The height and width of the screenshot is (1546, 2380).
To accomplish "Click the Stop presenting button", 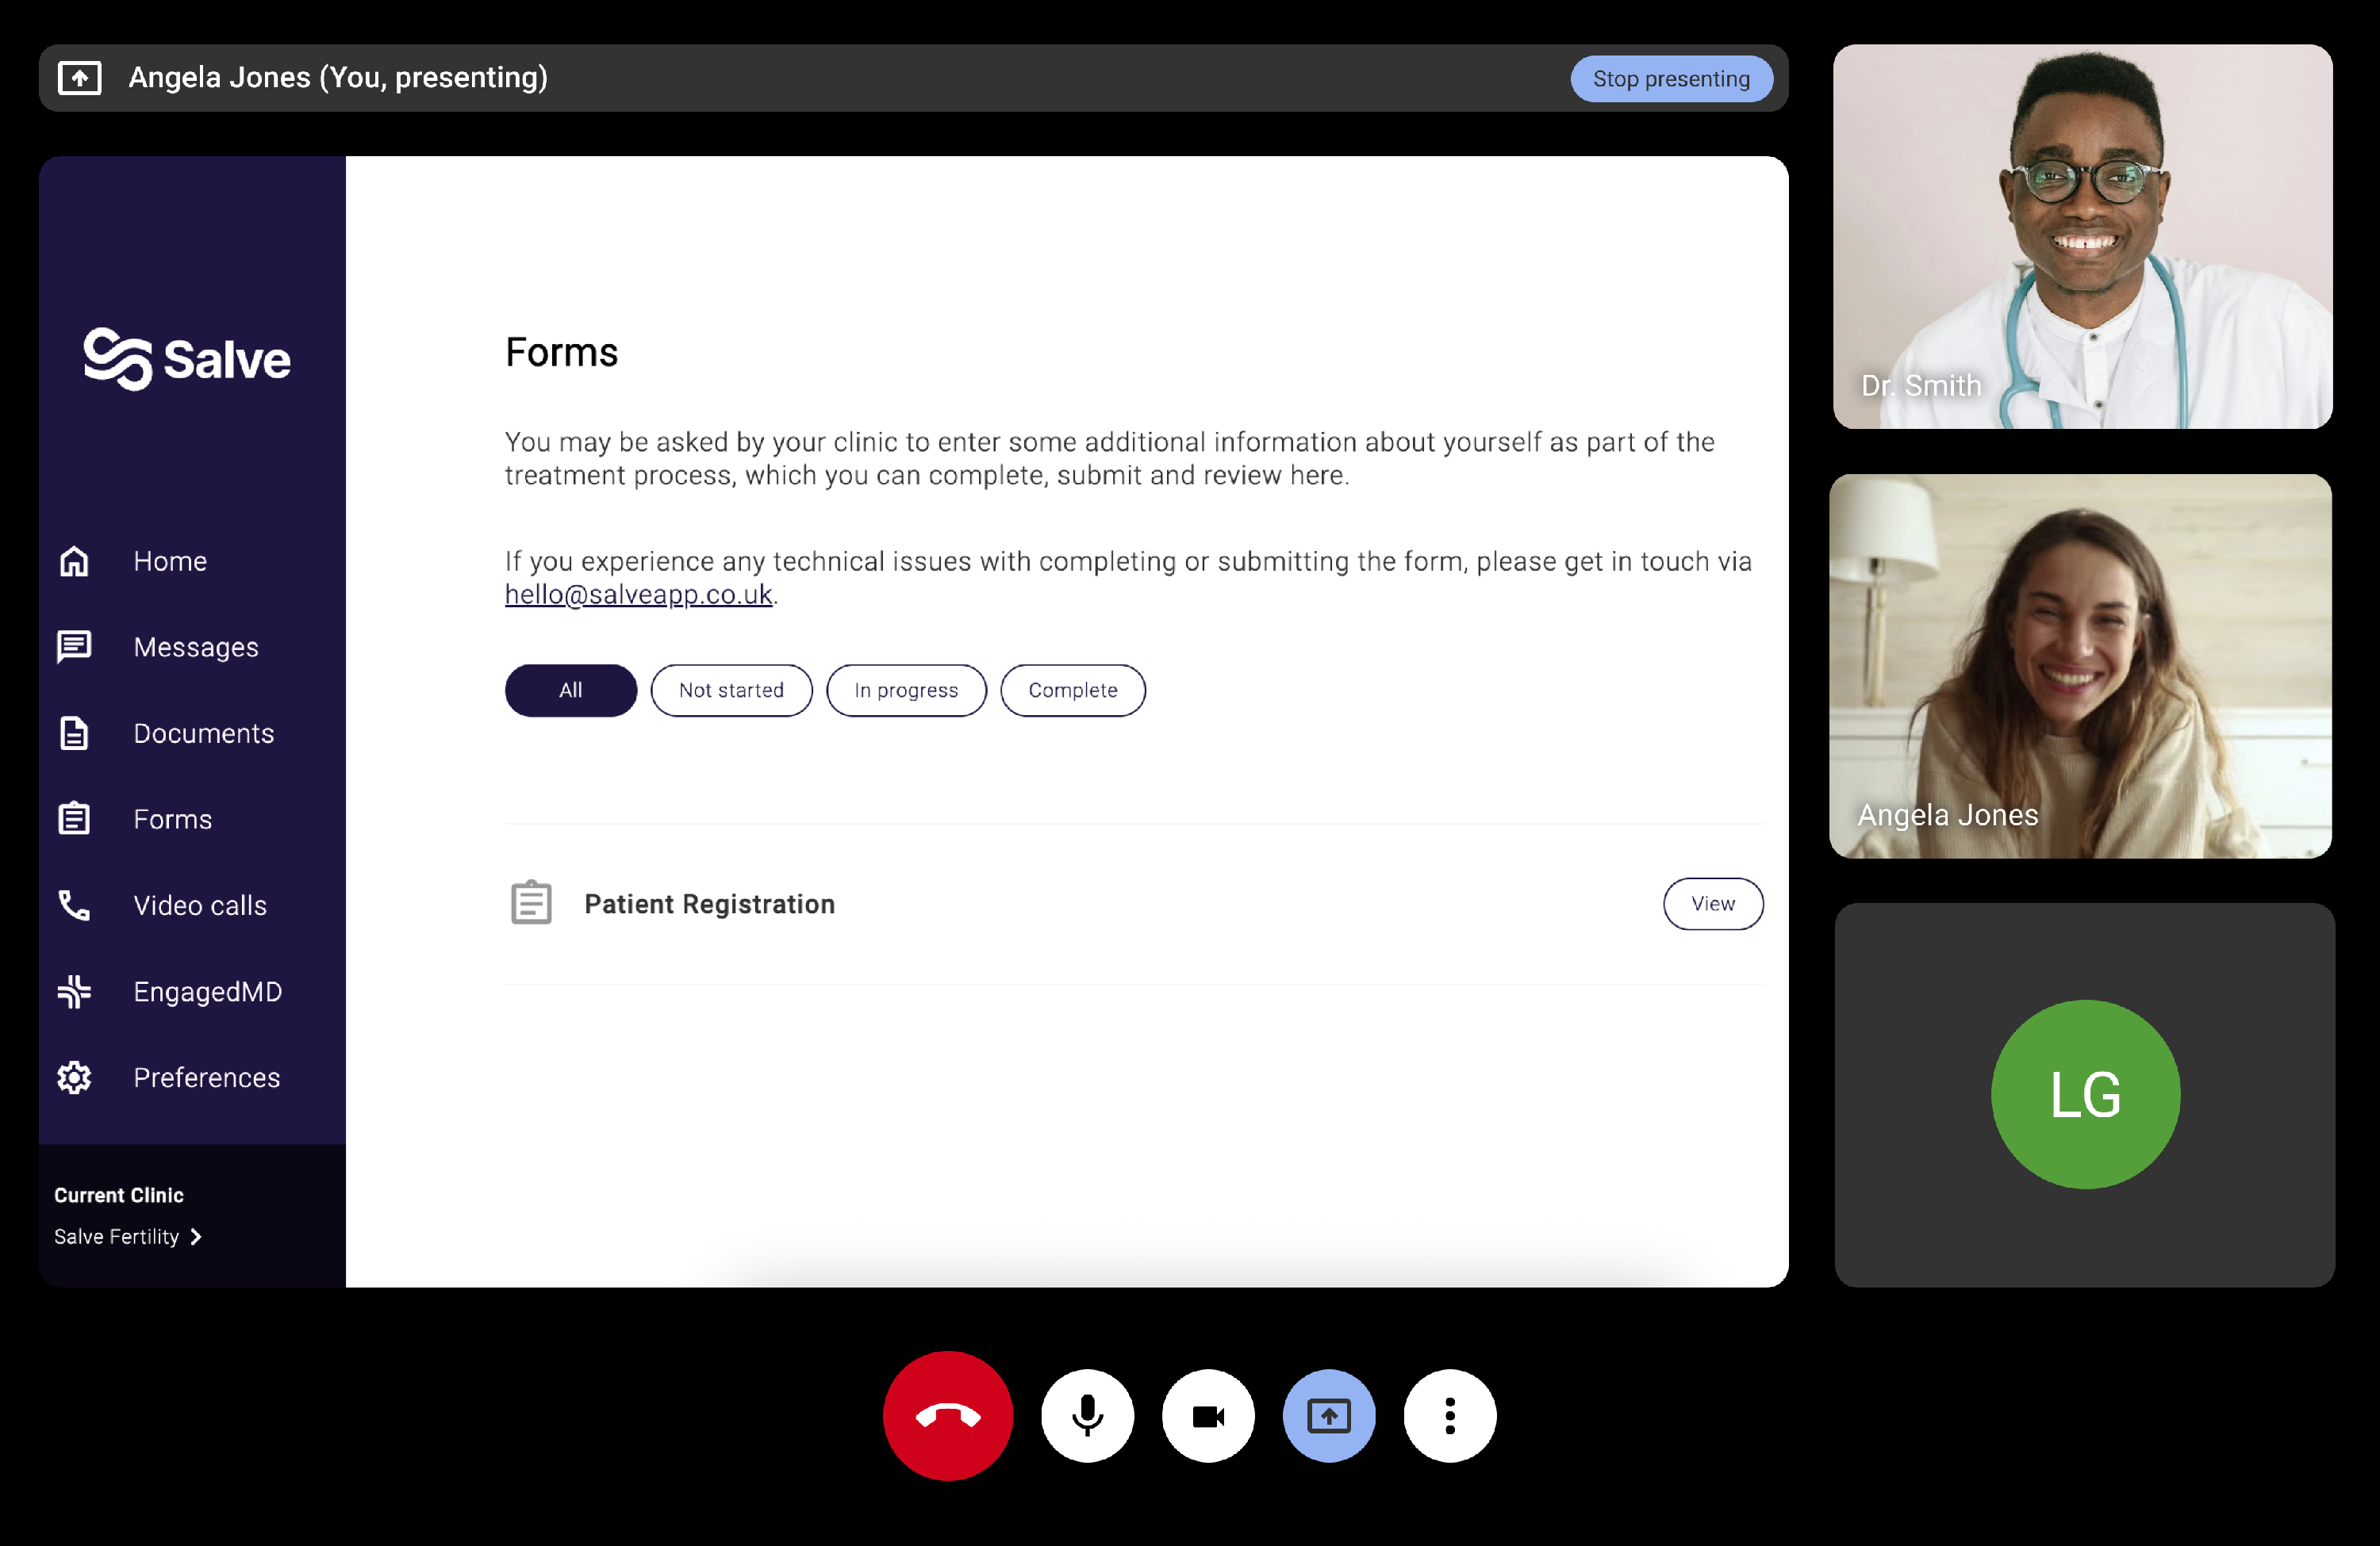I will point(1671,79).
